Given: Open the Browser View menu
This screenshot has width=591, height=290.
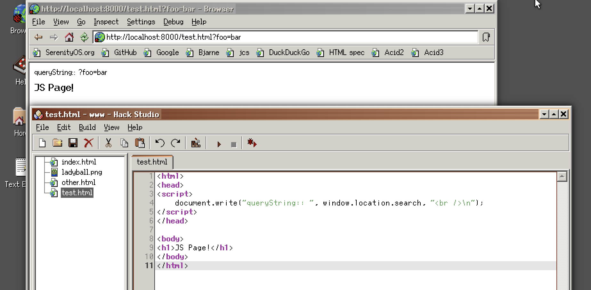Looking at the screenshot, I should pyautogui.click(x=61, y=22).
